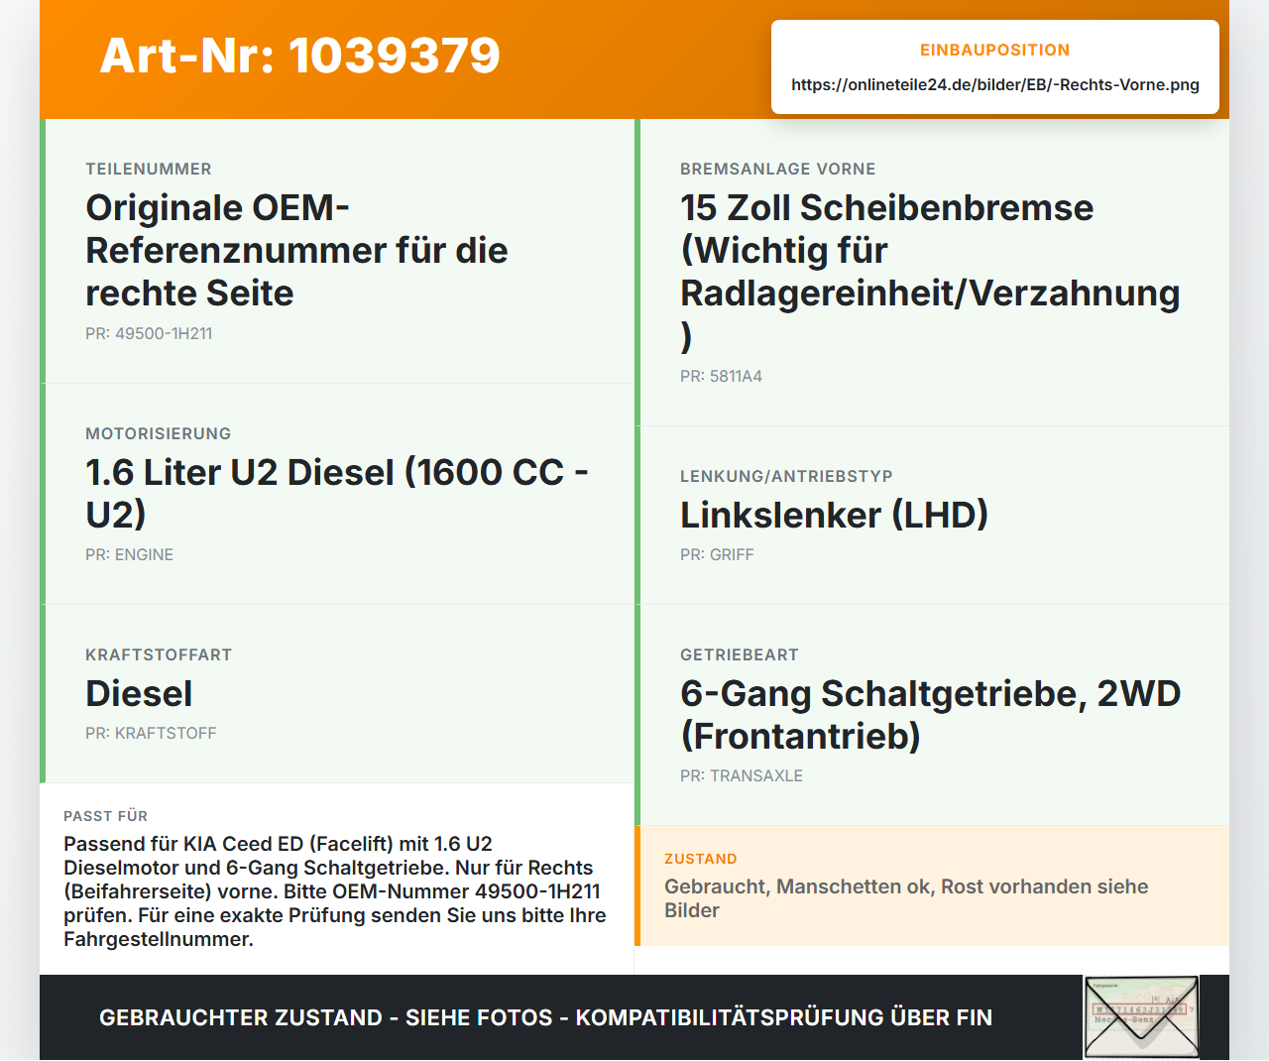
Task: Select the Originale OEM-Referenznummer heading text
Action: tap(296, 250)
